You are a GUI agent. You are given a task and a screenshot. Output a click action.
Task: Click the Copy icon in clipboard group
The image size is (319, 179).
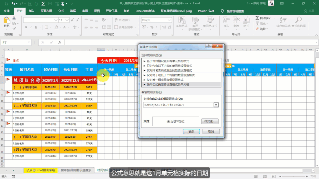(14, 23)
